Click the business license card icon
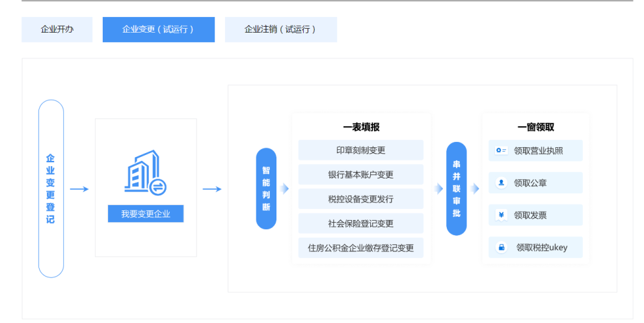The width and height of the screenshot is (644, 323). [501, 150]
